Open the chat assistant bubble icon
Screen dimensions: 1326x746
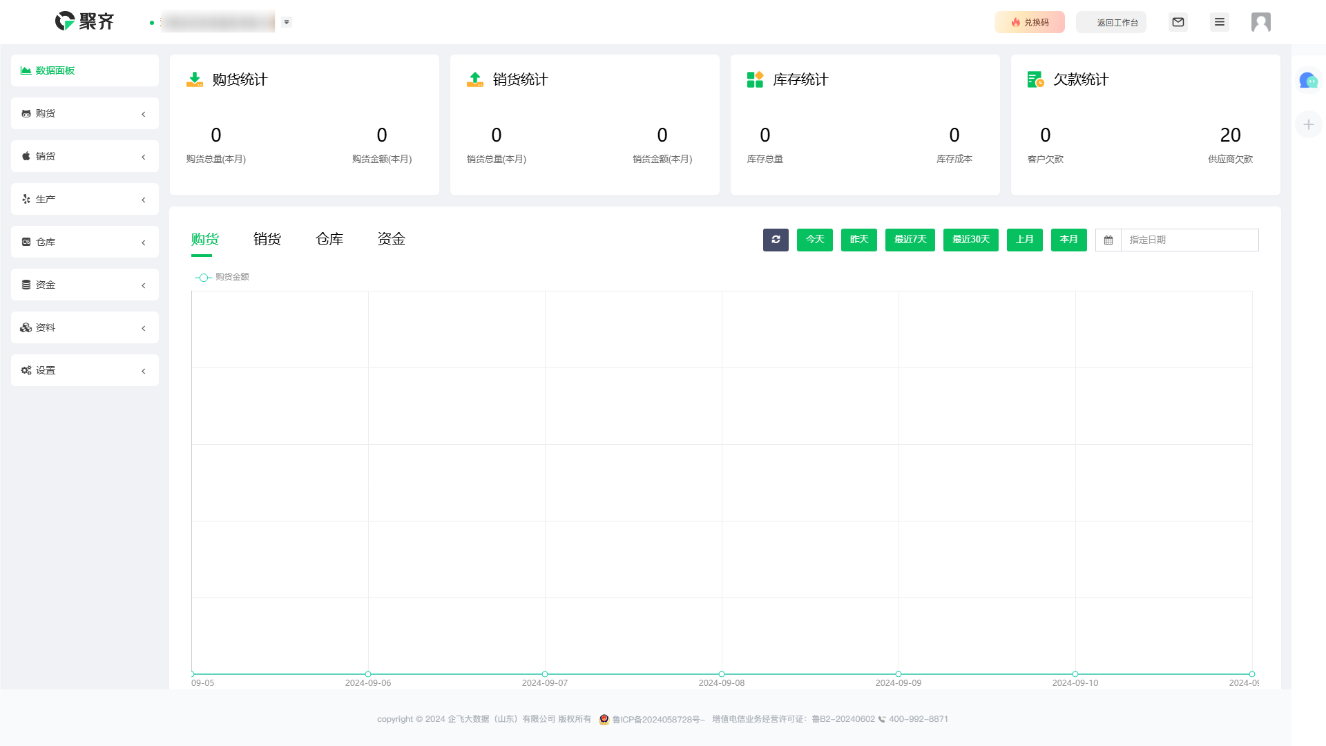pos(1308,81)
